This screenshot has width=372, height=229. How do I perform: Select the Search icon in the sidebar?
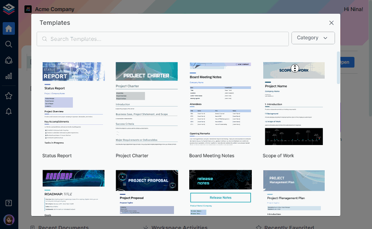[8, 44]
